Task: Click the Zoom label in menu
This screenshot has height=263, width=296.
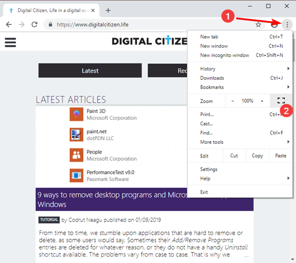Action: point(206,101)
